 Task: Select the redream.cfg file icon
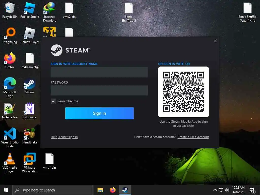[30, 60]
